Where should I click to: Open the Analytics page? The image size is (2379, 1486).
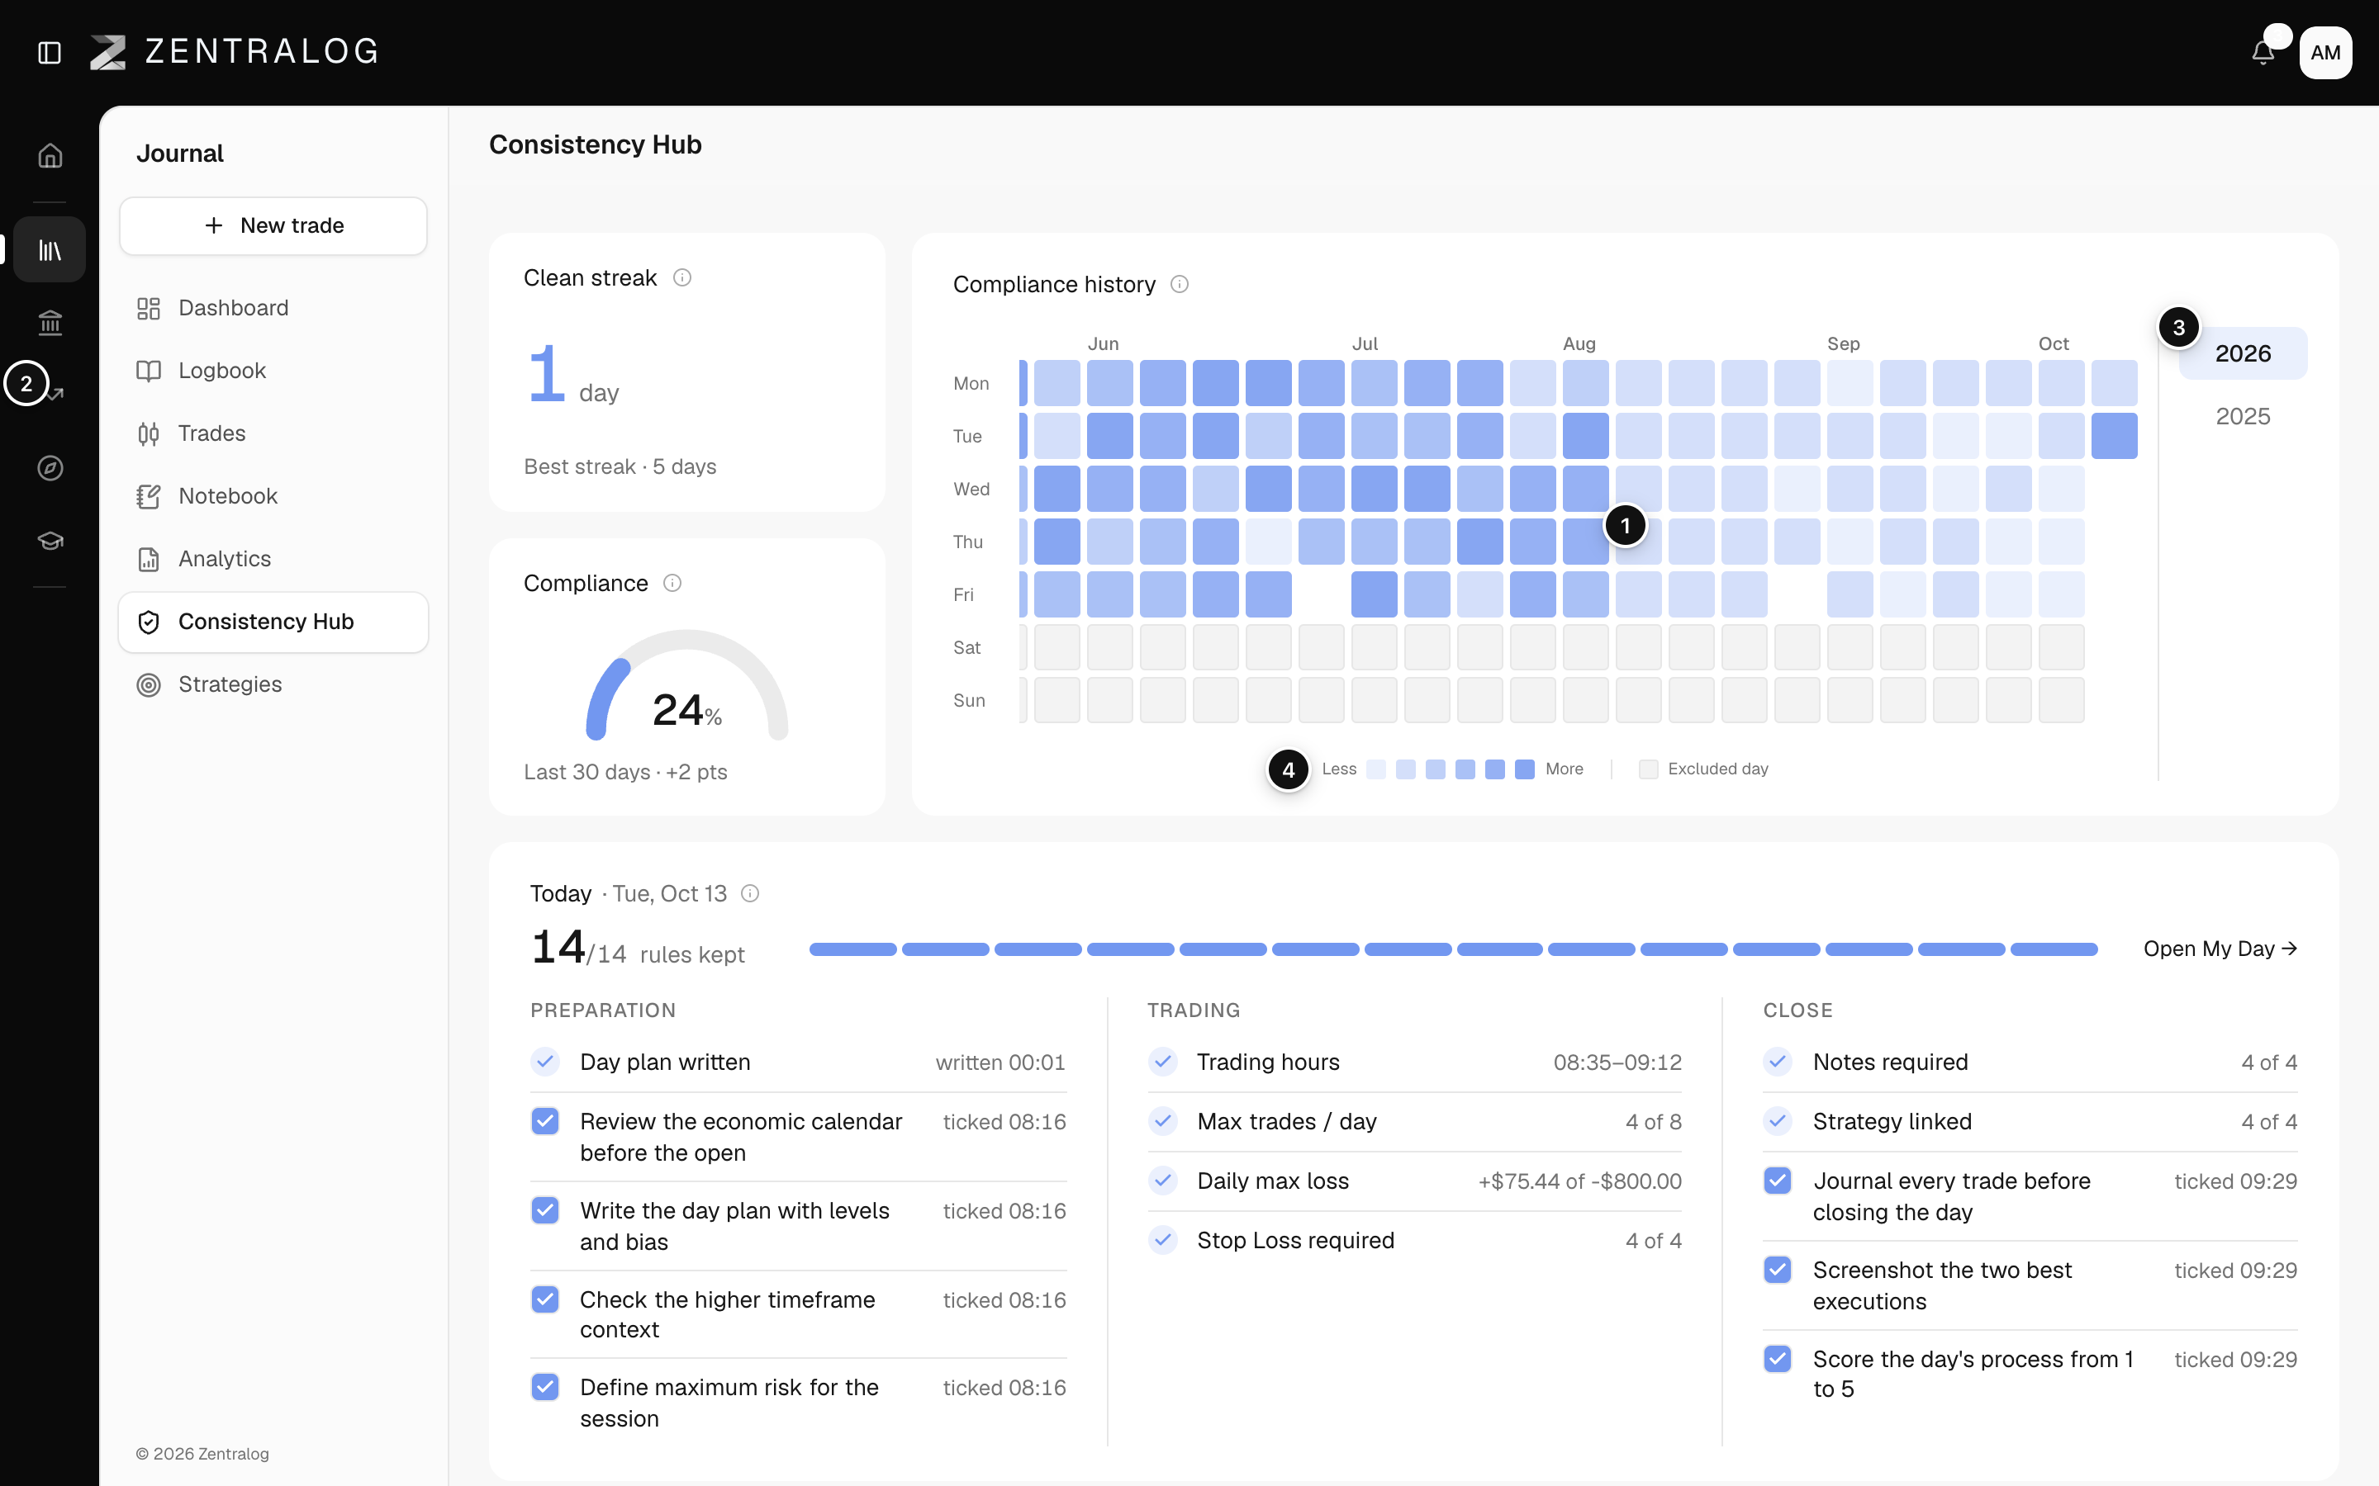click(273, 559)
